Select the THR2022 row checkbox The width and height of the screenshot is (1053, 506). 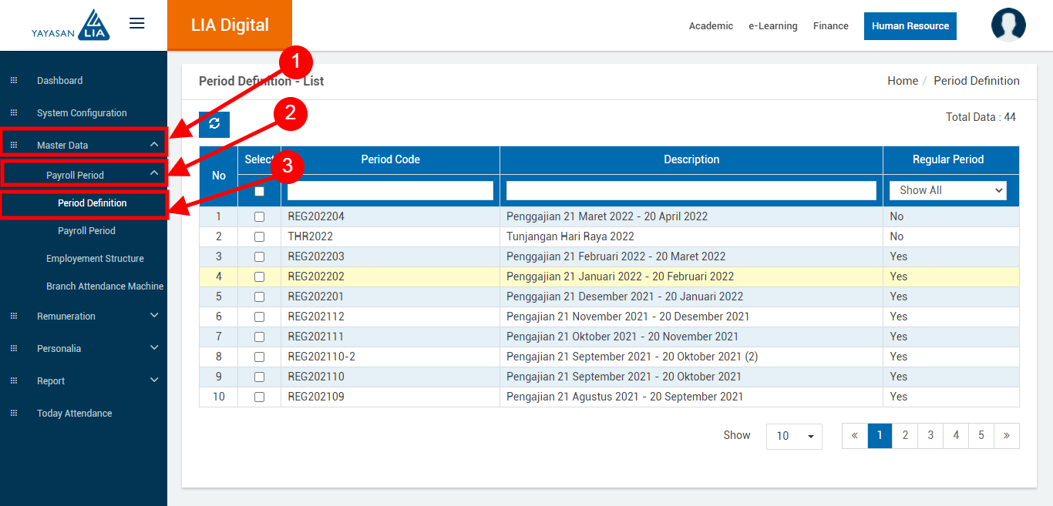[259, 237]
